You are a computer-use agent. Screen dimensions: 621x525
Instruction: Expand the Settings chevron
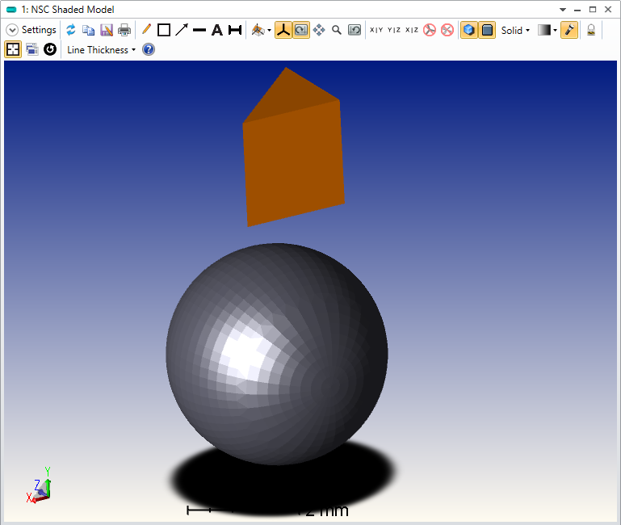(x=12, y=30)
